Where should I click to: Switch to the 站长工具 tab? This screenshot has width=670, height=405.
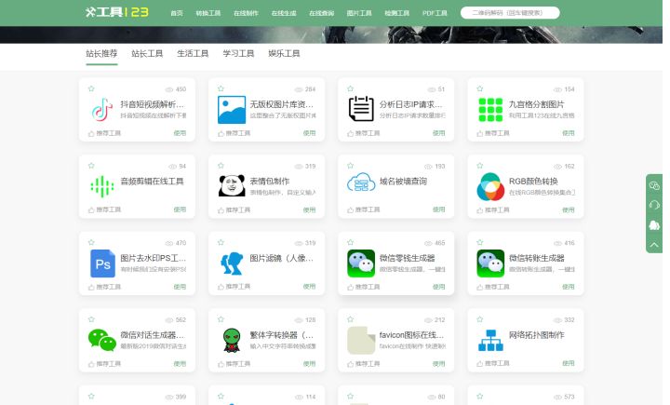click(x=147, y=53)
